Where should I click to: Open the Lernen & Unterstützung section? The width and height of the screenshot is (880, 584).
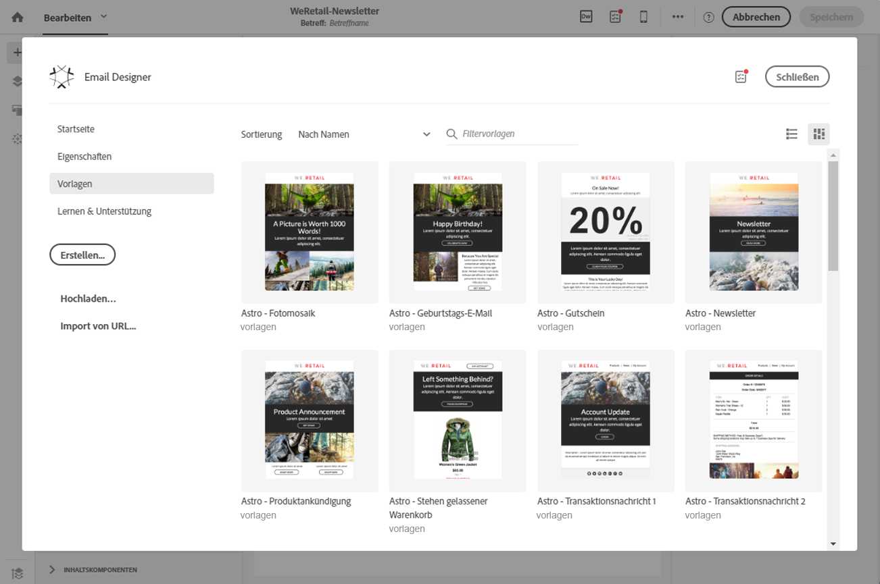click(104, 211)
